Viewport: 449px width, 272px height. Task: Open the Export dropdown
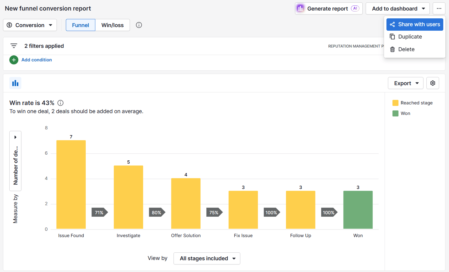(x=405, y=83)
